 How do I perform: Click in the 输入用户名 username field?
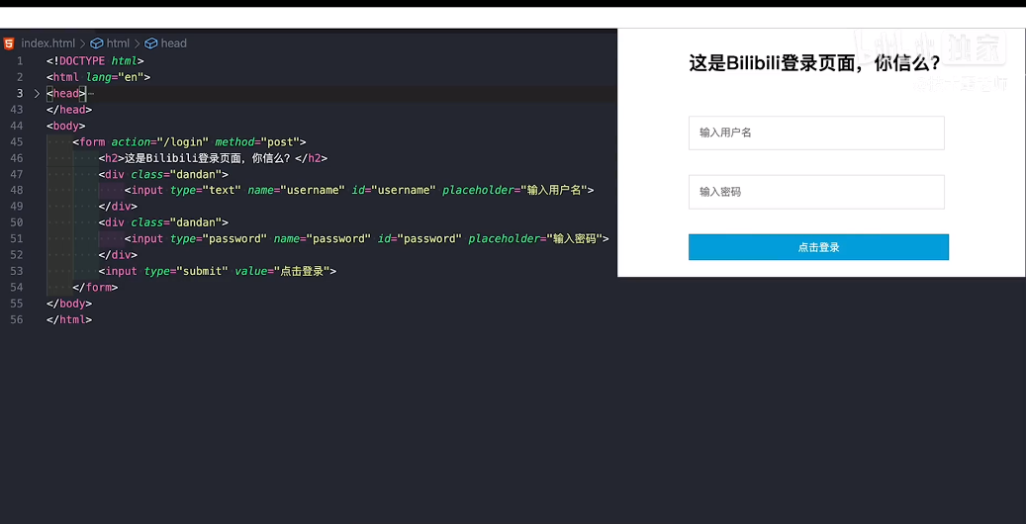(x=816, y=132)
